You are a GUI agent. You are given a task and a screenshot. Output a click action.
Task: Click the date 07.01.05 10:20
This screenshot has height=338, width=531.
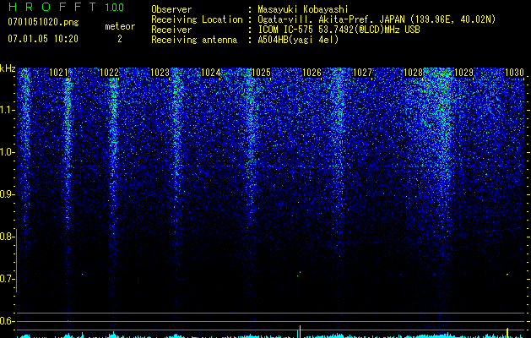43,39
